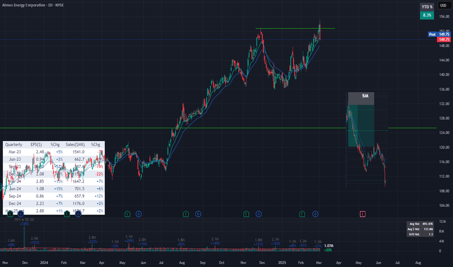Viewport: 453px width, 267px height.
Task: Open the USD currency selector
Action: point(443,5)
